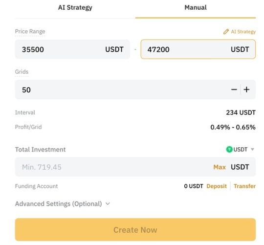
Task: Click the Transfer link
Action: coord(244,186)
